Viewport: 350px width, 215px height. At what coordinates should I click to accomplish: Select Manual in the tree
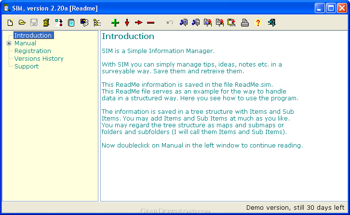(x=25, y=43)
